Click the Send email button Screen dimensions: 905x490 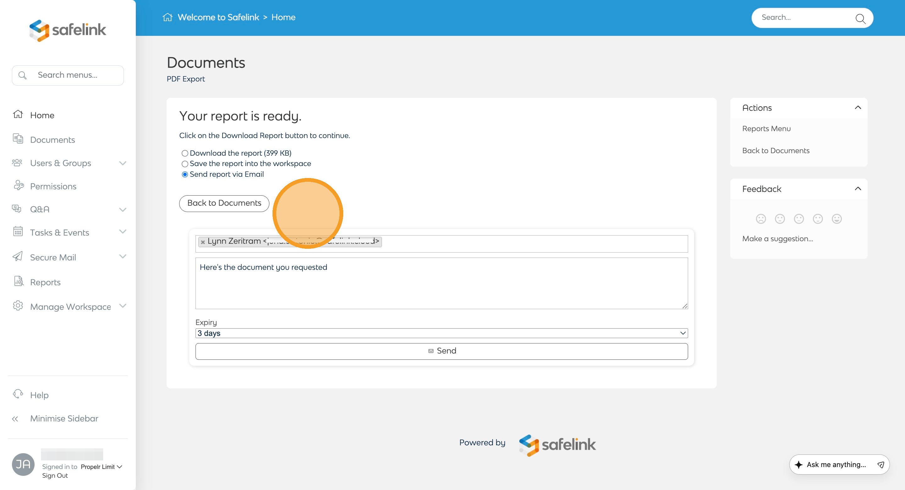click(441, 351)
